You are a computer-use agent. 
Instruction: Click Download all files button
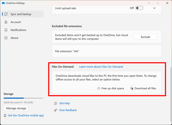tap(143, 88)
